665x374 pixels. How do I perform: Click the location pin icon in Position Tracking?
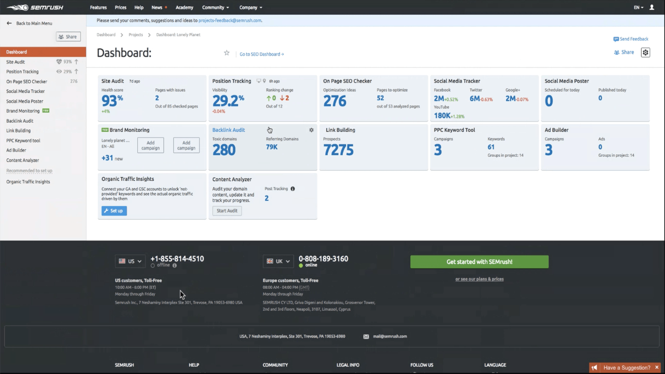[264, 81]
